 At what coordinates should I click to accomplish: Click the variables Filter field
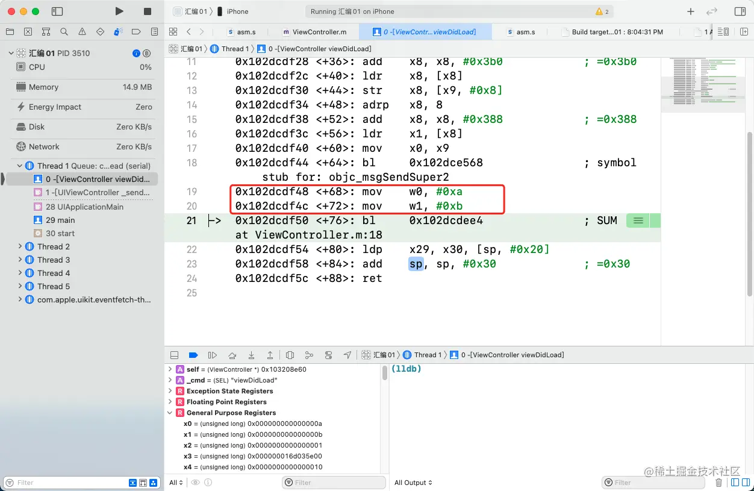pyautogui.click(x=334, y=483)
